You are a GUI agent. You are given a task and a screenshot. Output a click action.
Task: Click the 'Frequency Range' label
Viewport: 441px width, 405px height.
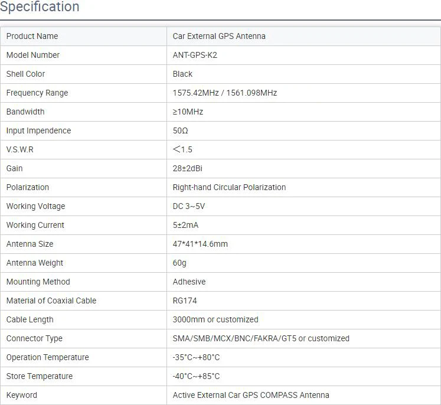[x=37, y=93]
